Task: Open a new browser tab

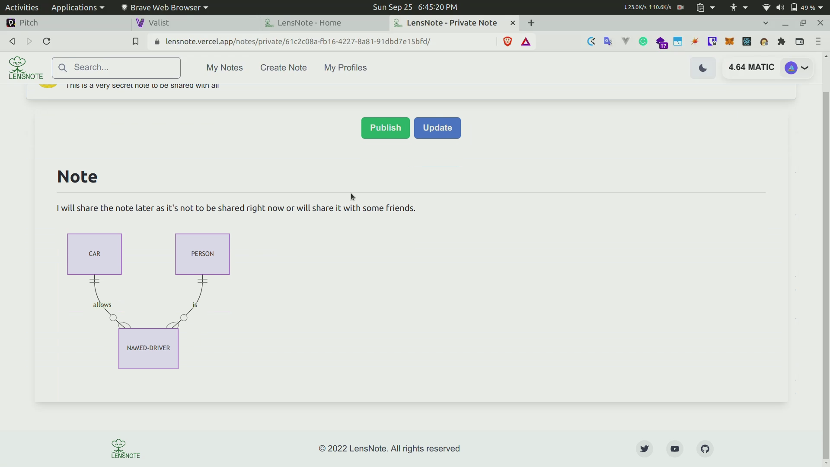Action: pos(531,23)
